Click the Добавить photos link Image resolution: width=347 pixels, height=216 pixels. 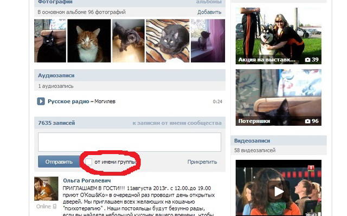coord(209,12)
